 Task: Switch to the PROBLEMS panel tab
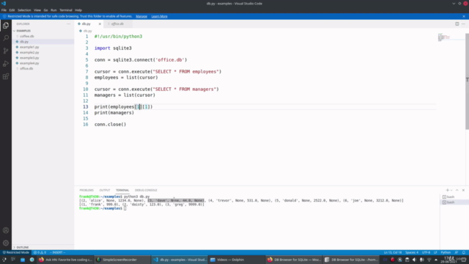[x=86, y=190]
